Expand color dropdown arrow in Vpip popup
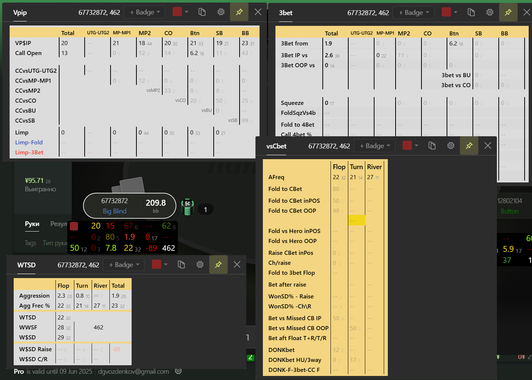The width and height of the screenshot is (532, 380). click(x=187, y=12)
